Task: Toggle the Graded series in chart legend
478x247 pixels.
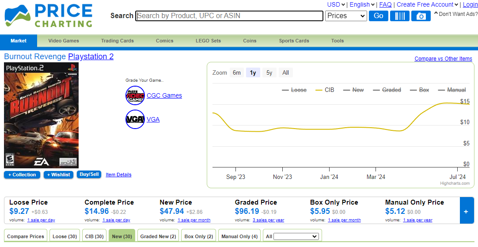Action: pos(387,90)
